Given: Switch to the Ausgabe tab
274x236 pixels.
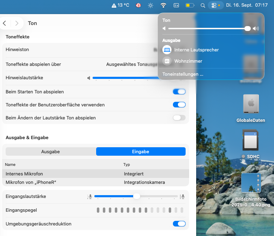Looking at the screenshot, I should click(x=51, y=151).
